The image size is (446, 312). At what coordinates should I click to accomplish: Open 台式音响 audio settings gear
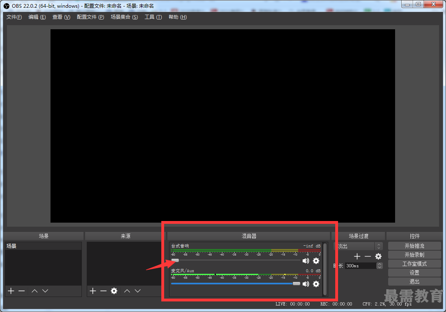(316, 261)
